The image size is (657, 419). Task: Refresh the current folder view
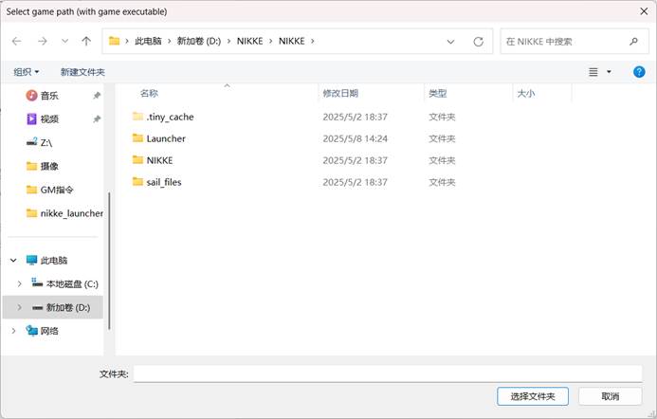[478, 42]
